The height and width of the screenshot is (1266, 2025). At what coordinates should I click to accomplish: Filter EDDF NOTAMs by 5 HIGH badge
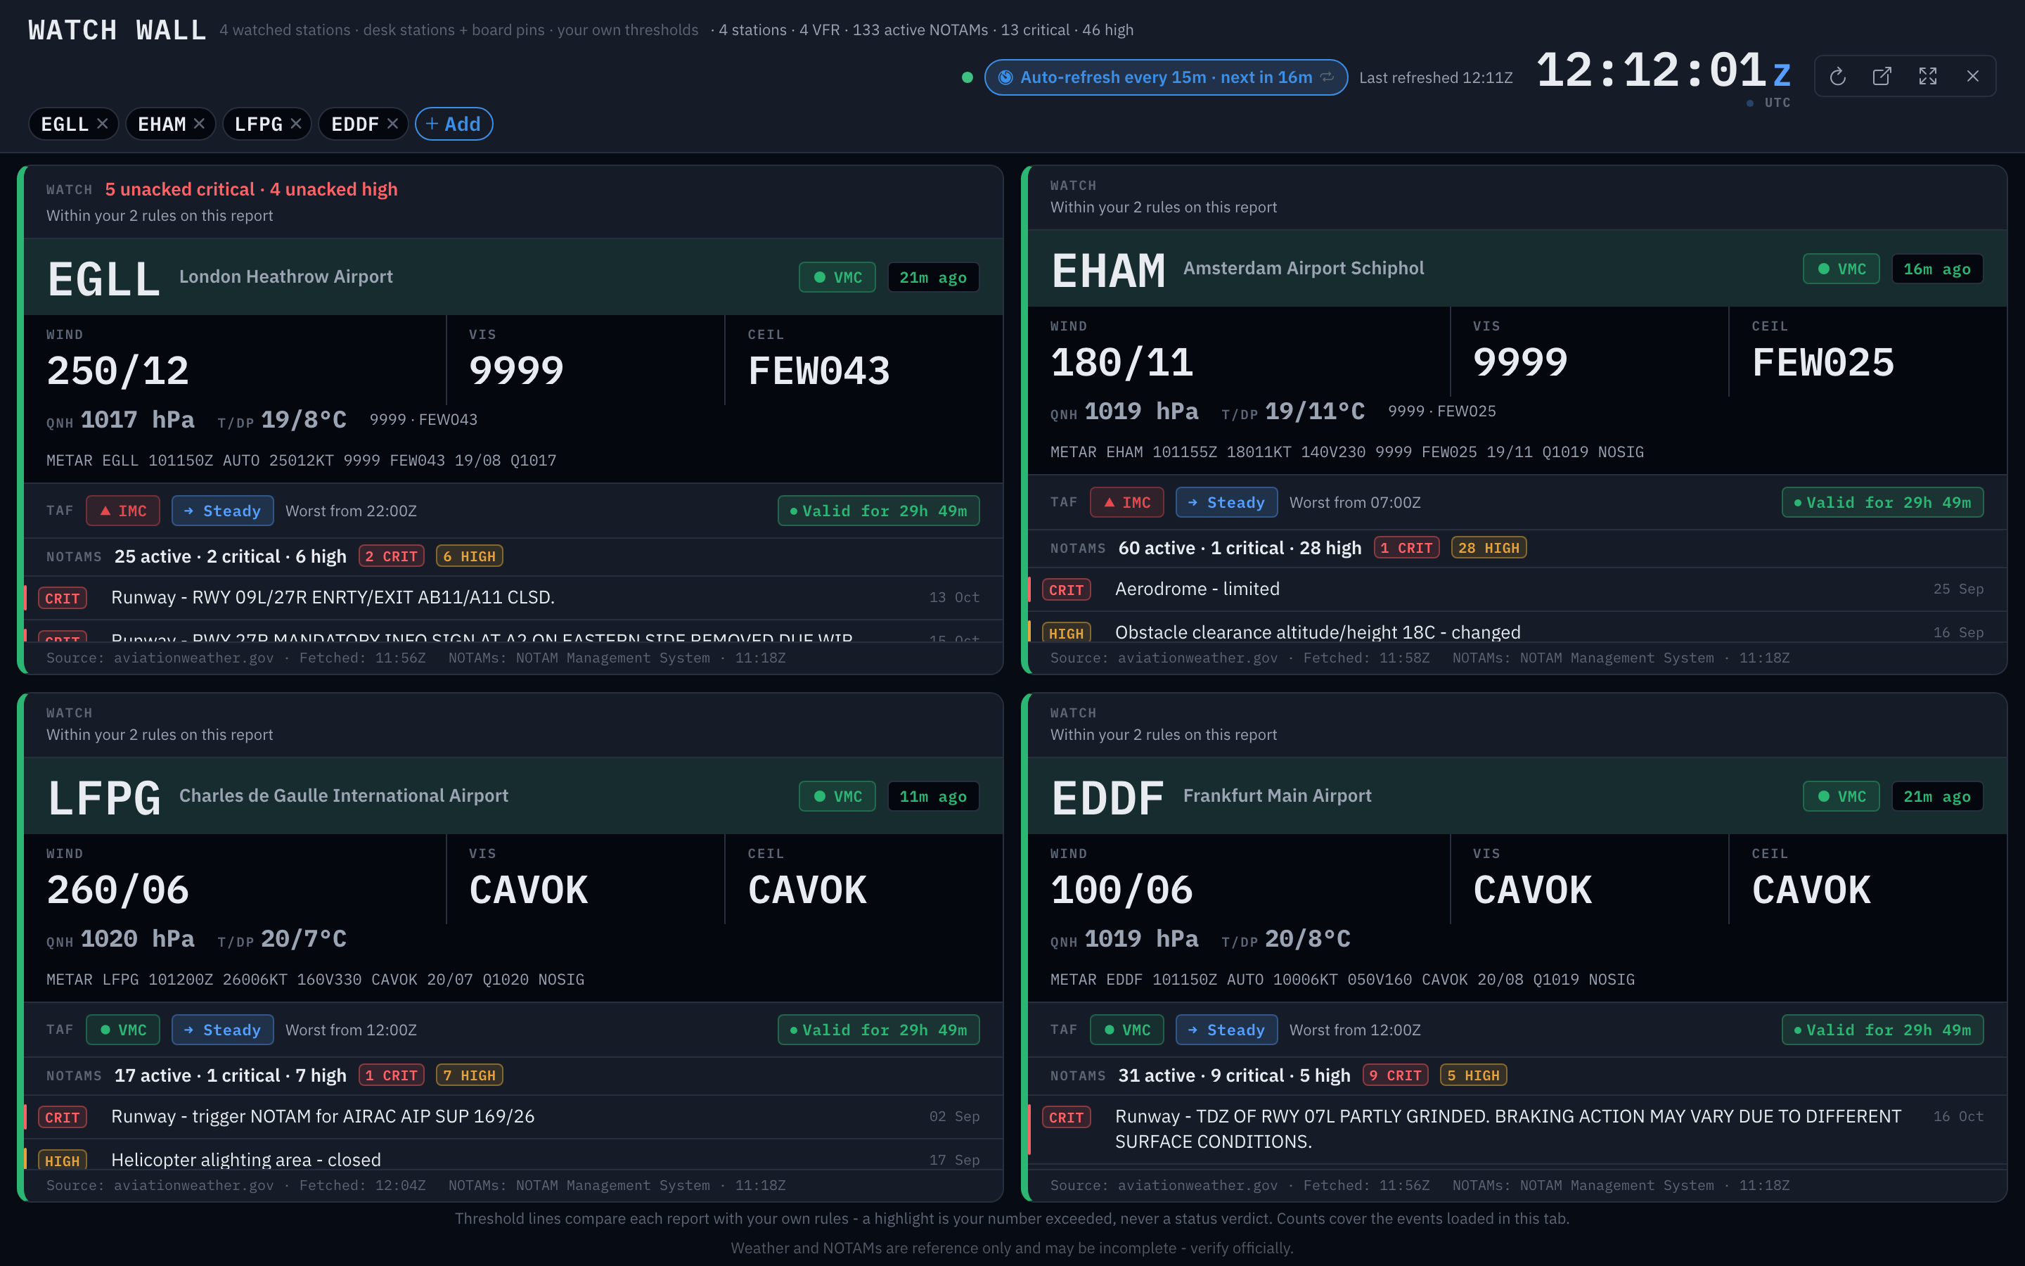click(x=1474, y=1075)
